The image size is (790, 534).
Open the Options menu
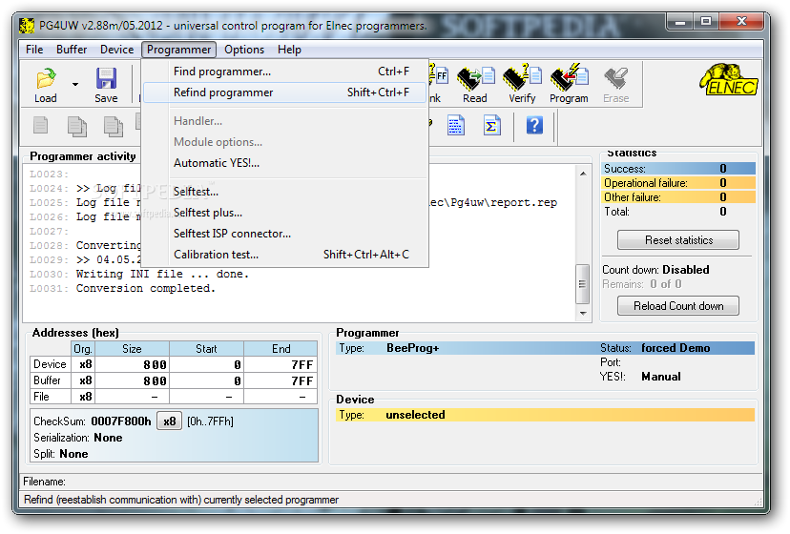point(244,50)
